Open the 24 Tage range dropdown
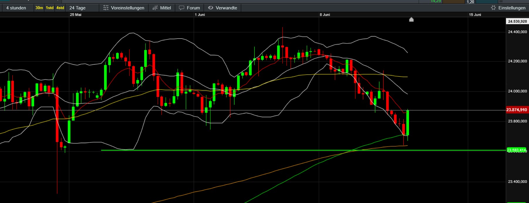The width and height of the screenshot is (529, 203). coord(82,8)
